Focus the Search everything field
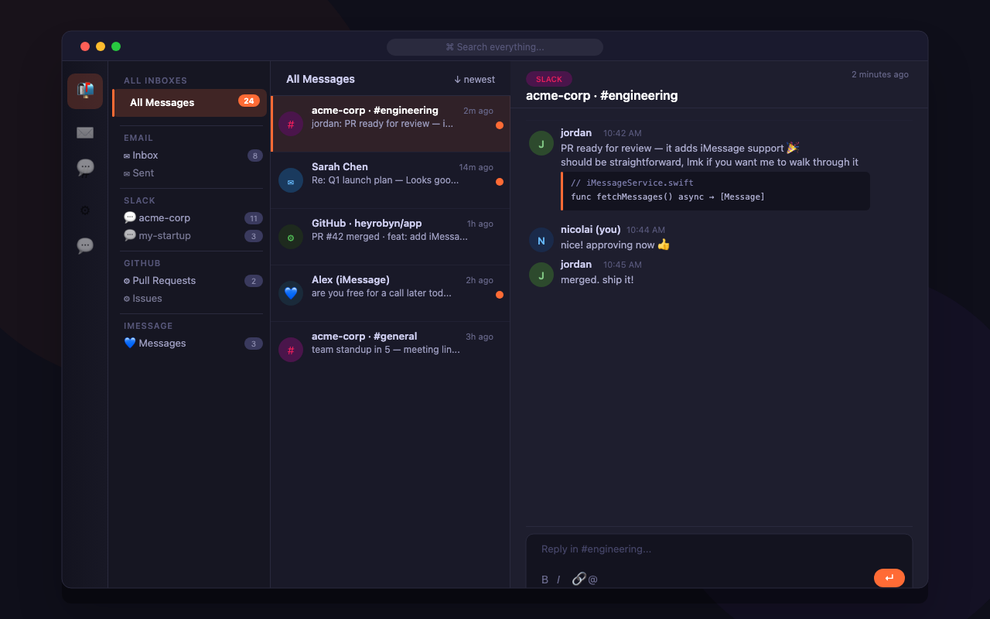The image size is (990, 619). click(495, 47)
